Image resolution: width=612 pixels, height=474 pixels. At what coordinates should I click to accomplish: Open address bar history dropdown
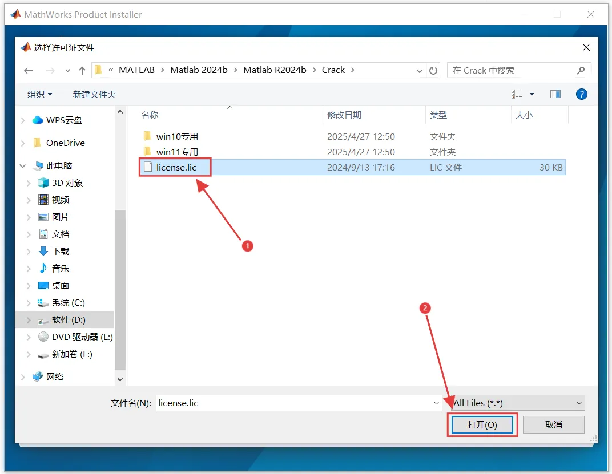pos(419,71)
